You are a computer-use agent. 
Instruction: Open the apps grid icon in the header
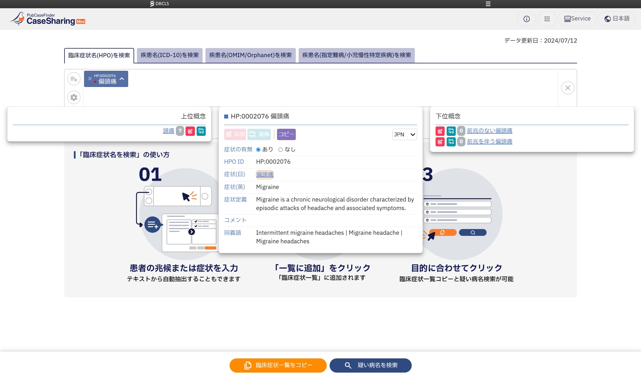click(547, 19)
